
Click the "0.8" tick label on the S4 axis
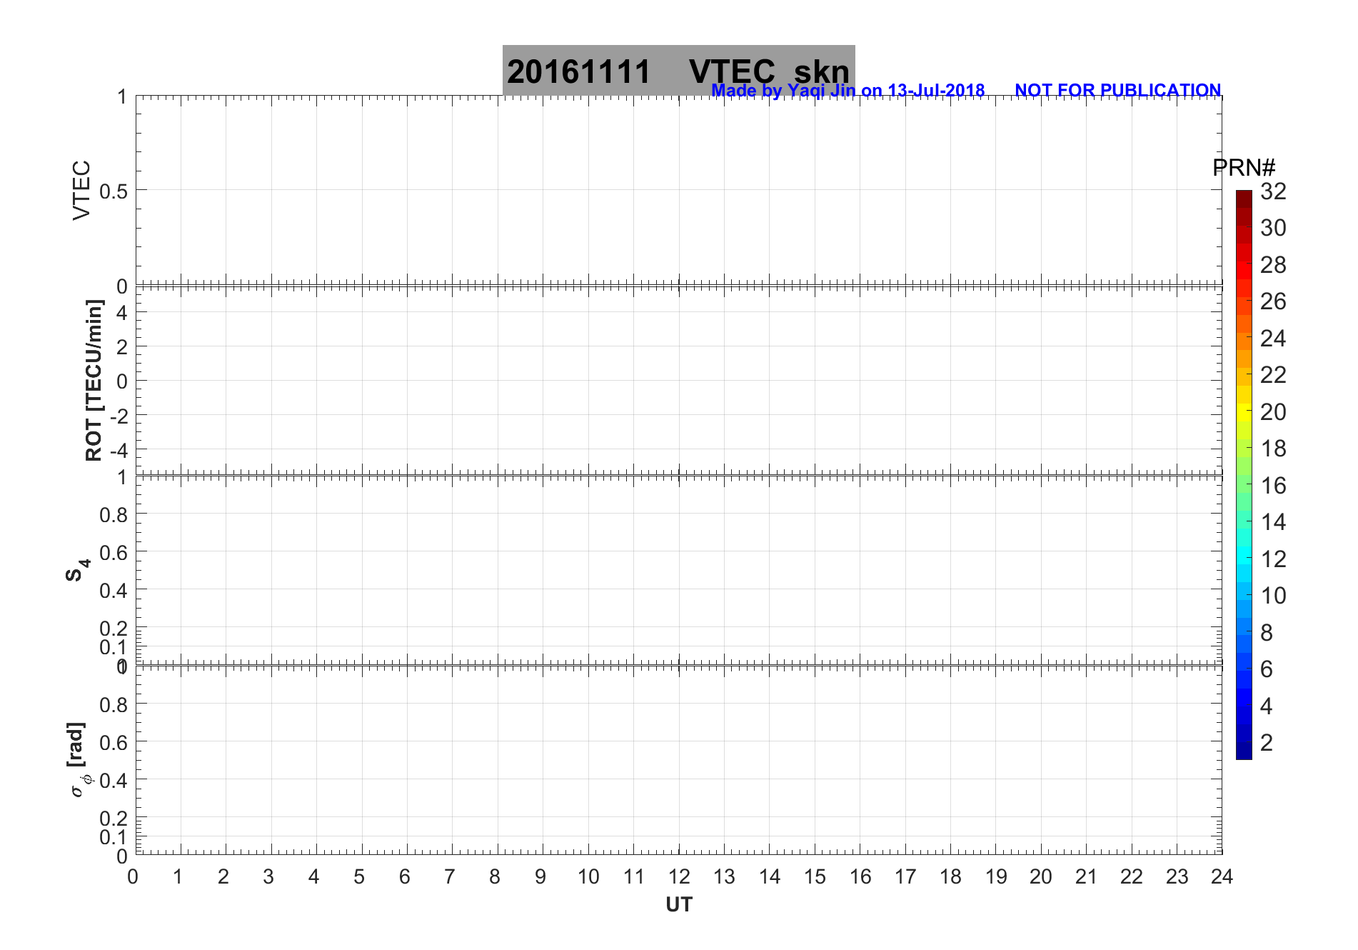pos(114,515)
